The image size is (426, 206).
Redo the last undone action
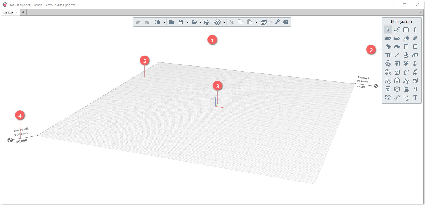(147, 22)
